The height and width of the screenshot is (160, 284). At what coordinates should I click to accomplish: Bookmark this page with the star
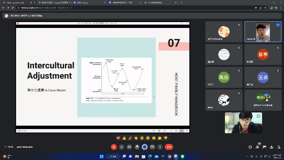pos(265,8)
